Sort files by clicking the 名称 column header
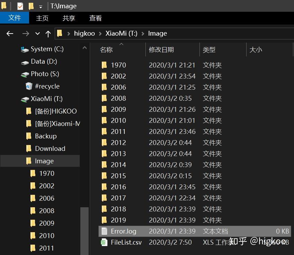The image size is (294, 255). [x=106, y=49]
